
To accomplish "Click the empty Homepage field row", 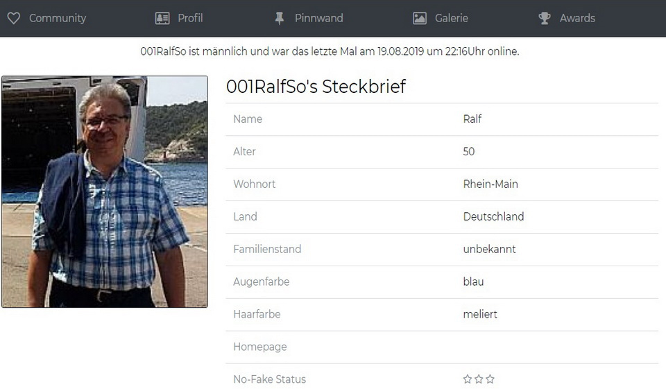I will click(x=442, y=347).
